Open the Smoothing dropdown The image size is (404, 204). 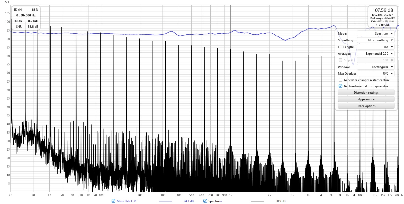(x=375, y=40)
